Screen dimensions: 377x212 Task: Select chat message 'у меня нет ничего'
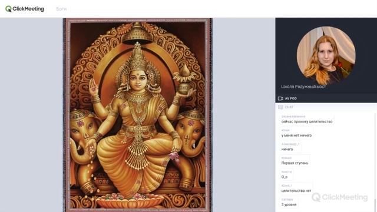(296, 135)
